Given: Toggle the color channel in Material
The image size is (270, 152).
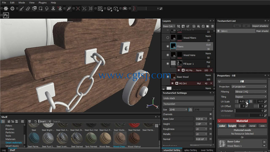Looking at the screenshot, I should click(x=222, y=126).
